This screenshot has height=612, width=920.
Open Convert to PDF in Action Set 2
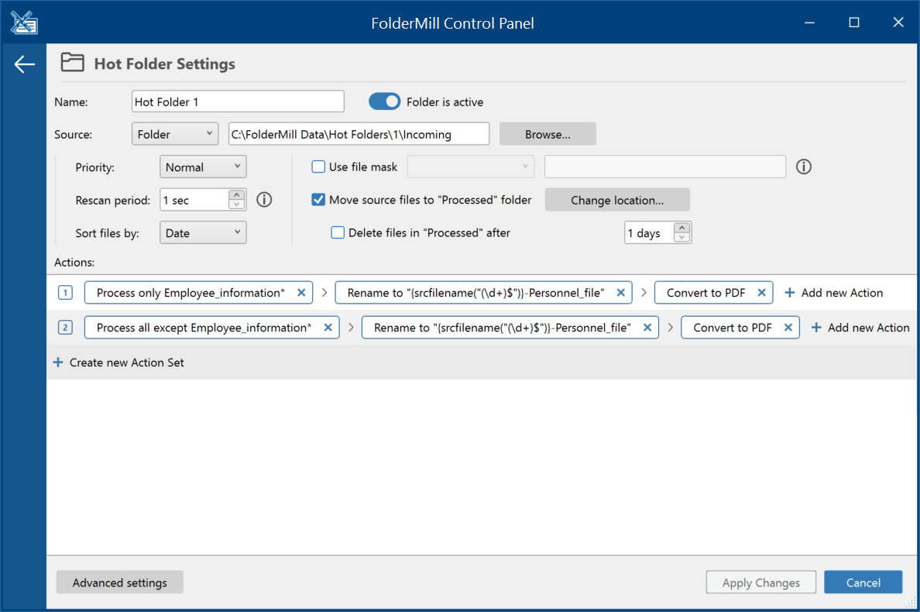tap(733, 328)
